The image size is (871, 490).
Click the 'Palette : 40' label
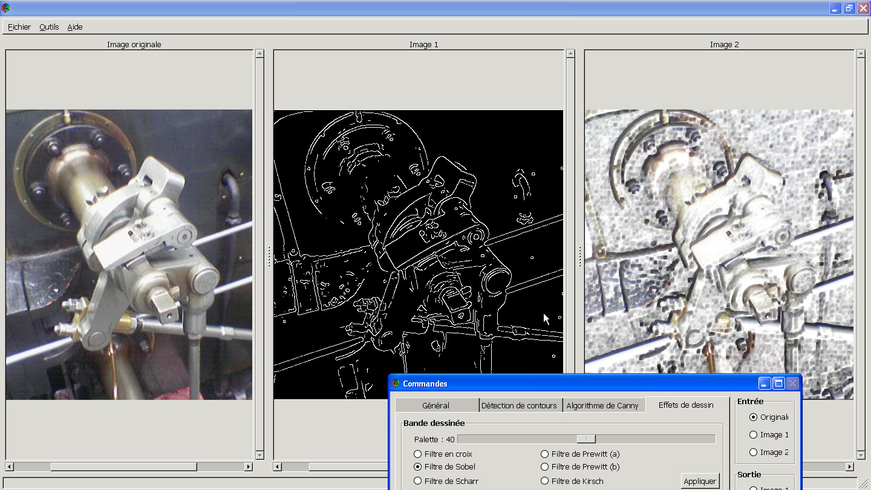[x=434, y=439]
